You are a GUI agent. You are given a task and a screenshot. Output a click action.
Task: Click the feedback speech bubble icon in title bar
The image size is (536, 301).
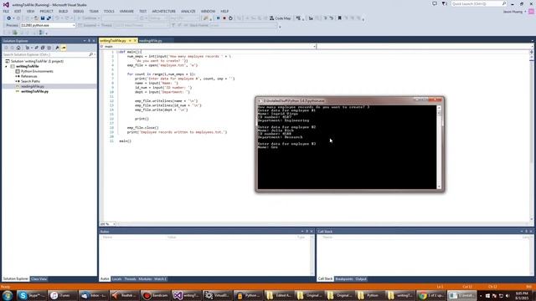[x=435, y=3]
